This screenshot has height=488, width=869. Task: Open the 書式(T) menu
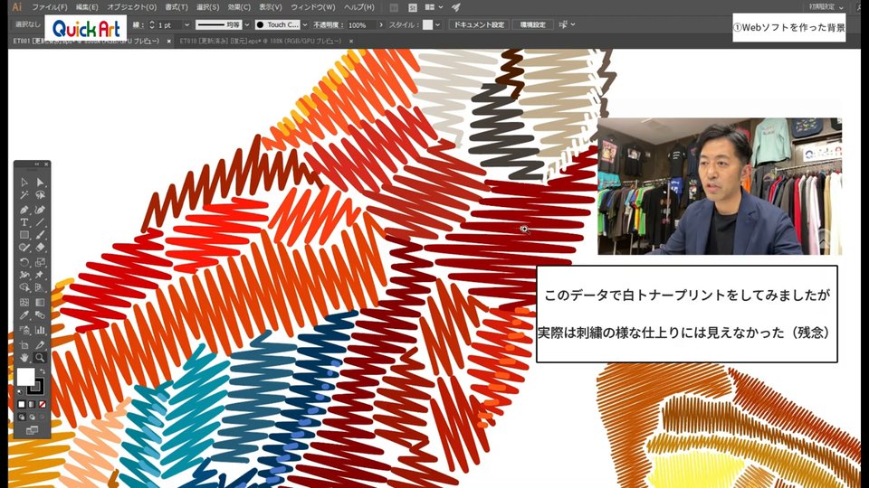coord(177,7)
